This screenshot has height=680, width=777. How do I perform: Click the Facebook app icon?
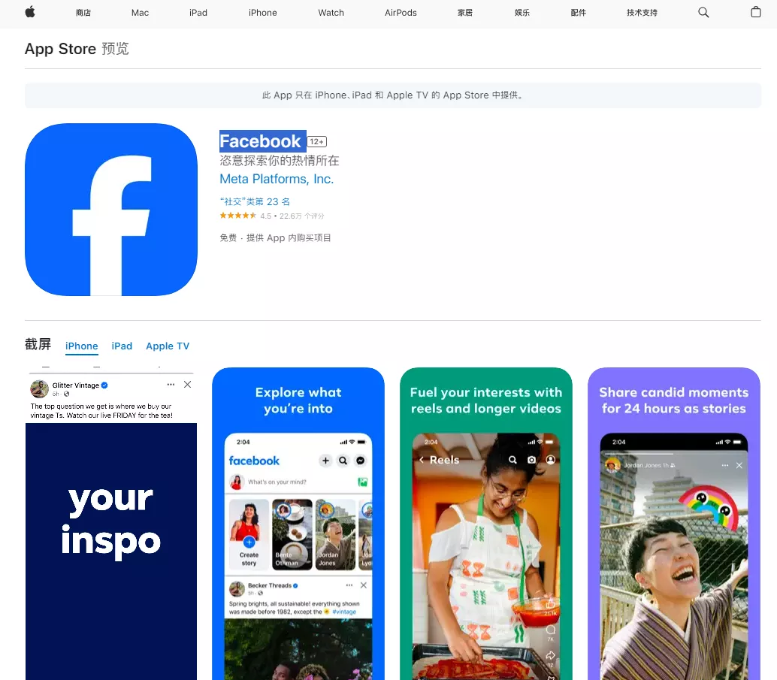[110, 210]
